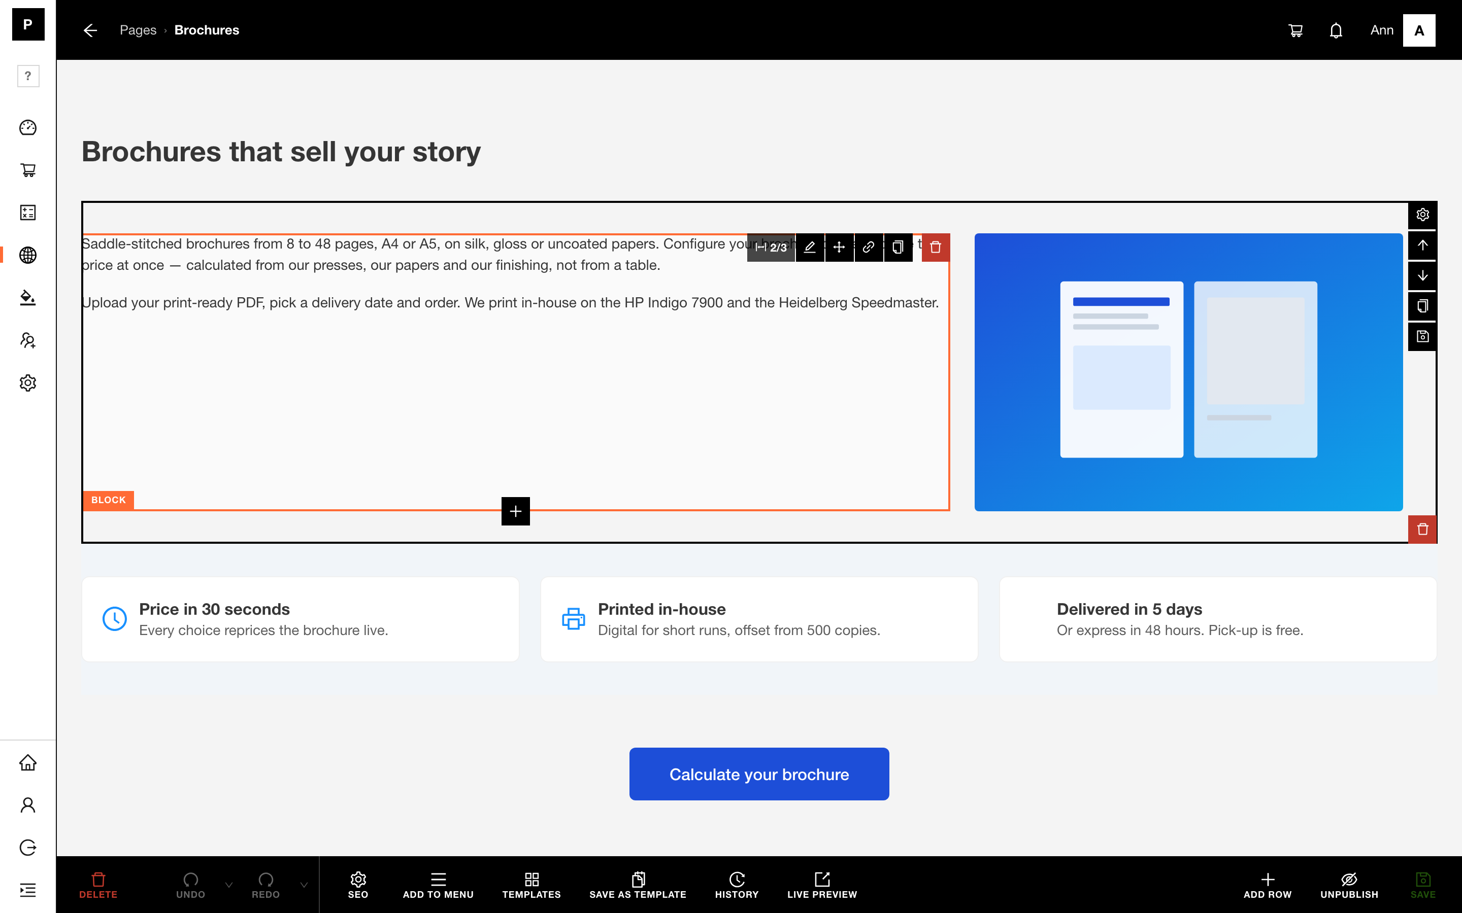Click the move block icon
This screenshot has width=1462, height=913.
pyautogui.click(x=839, y=247)
